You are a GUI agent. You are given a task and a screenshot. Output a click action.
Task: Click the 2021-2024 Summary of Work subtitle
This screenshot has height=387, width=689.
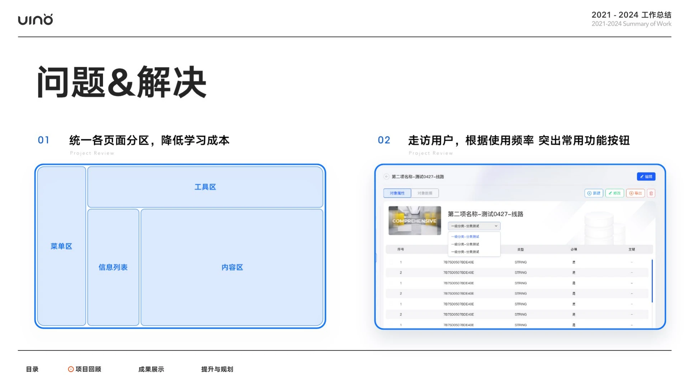(x=631, y=24)
